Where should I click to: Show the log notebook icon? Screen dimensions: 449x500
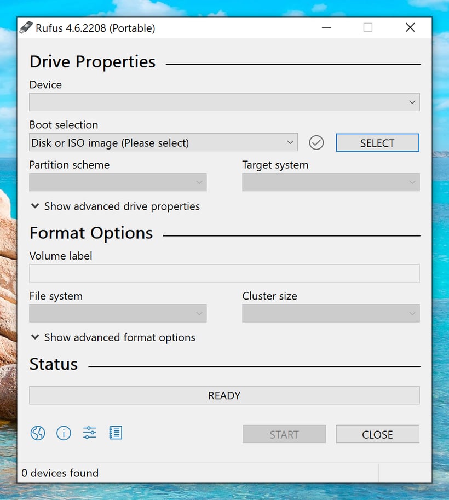click(x=116, y=433)
